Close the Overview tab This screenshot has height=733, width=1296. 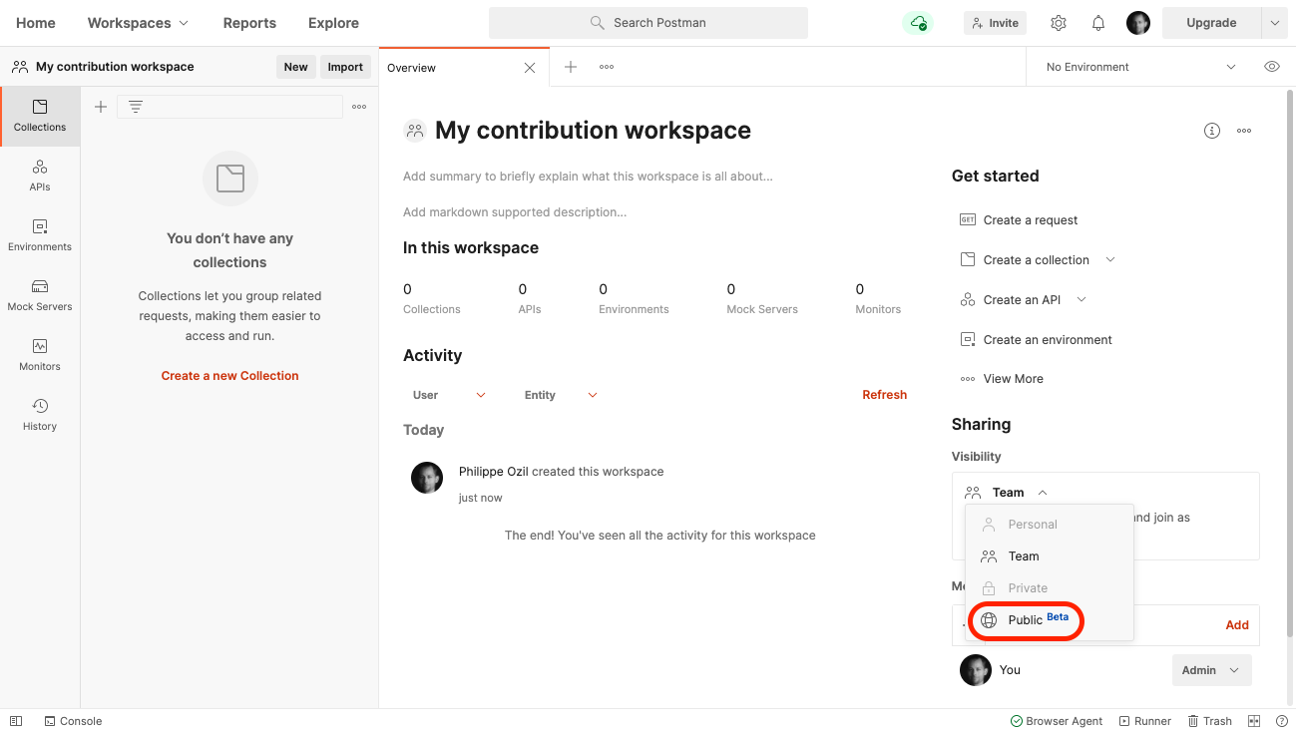coord(530,68)
